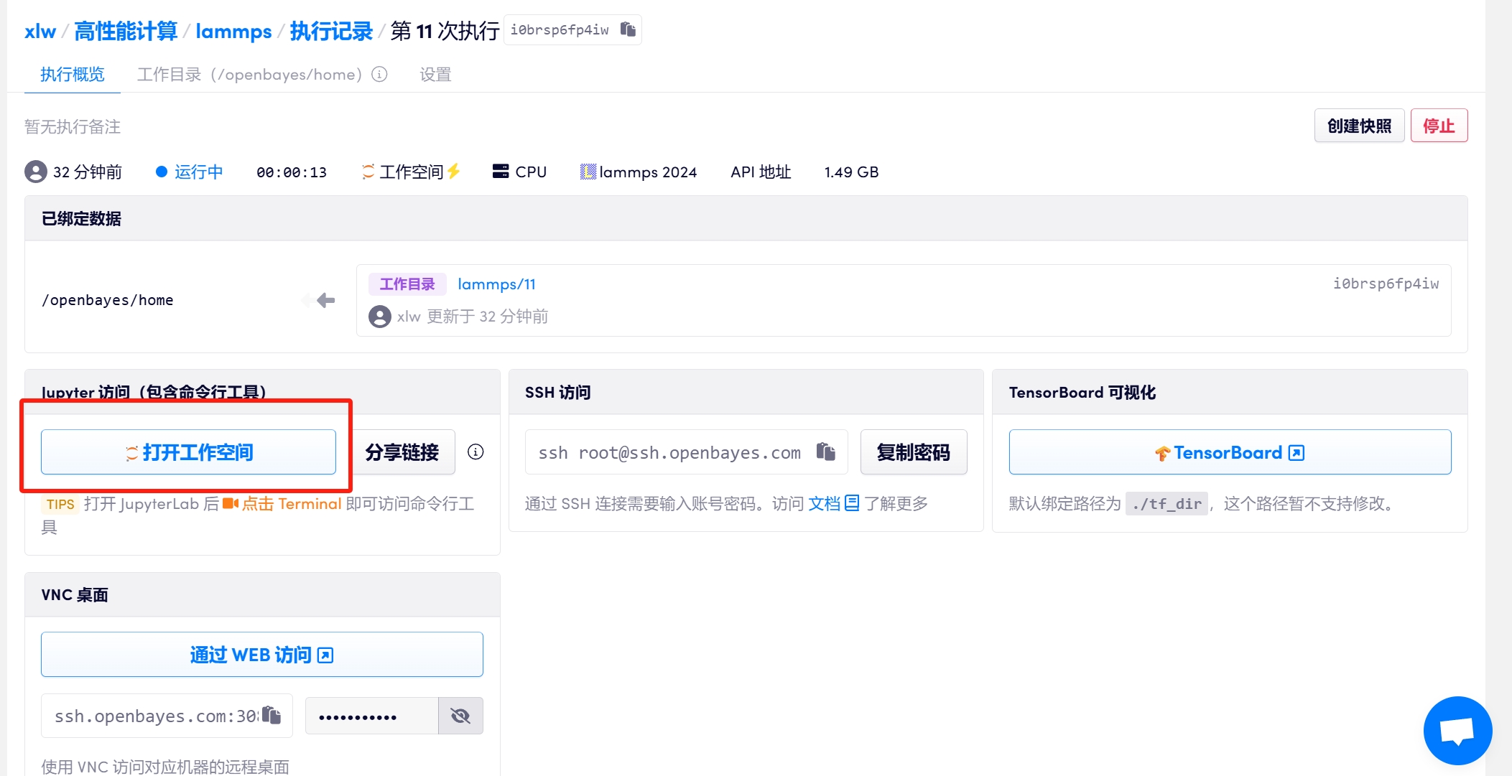Click the CPU server icon
Image resolution: width=1512 pixels, height=776 pixels.
pos(501,171)
